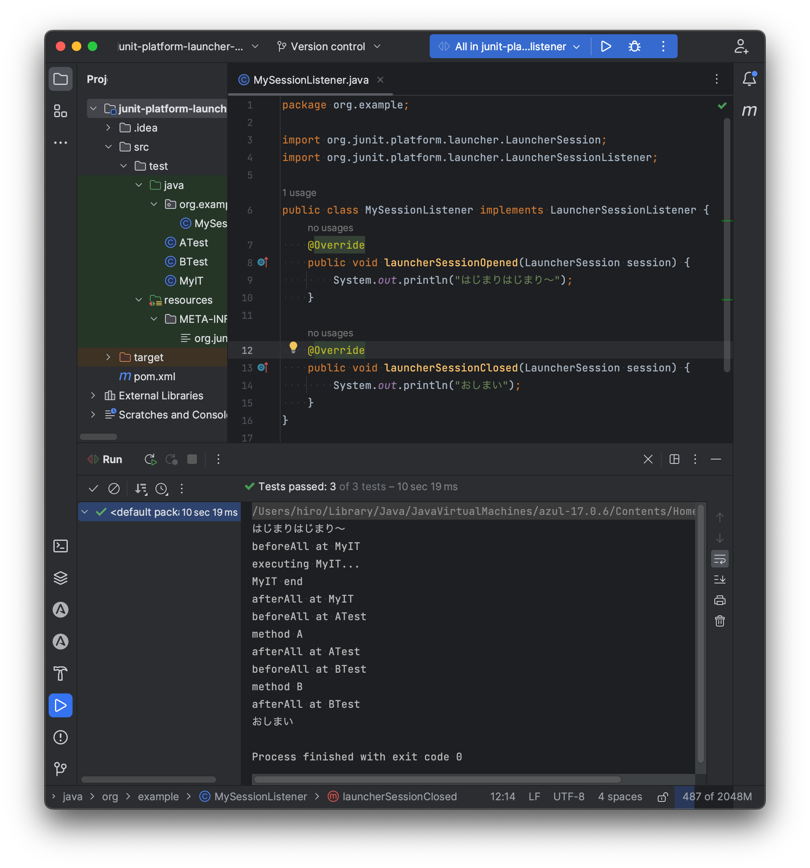Clear test output with the trash icon
The height and width of the screenshot is (868, 810).
coord(720,621)
